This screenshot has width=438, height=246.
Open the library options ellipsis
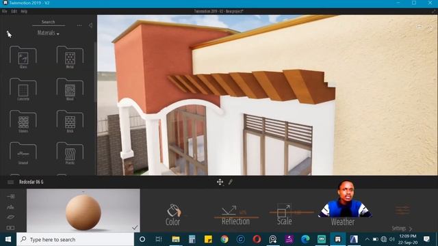(x=79, y=25)
